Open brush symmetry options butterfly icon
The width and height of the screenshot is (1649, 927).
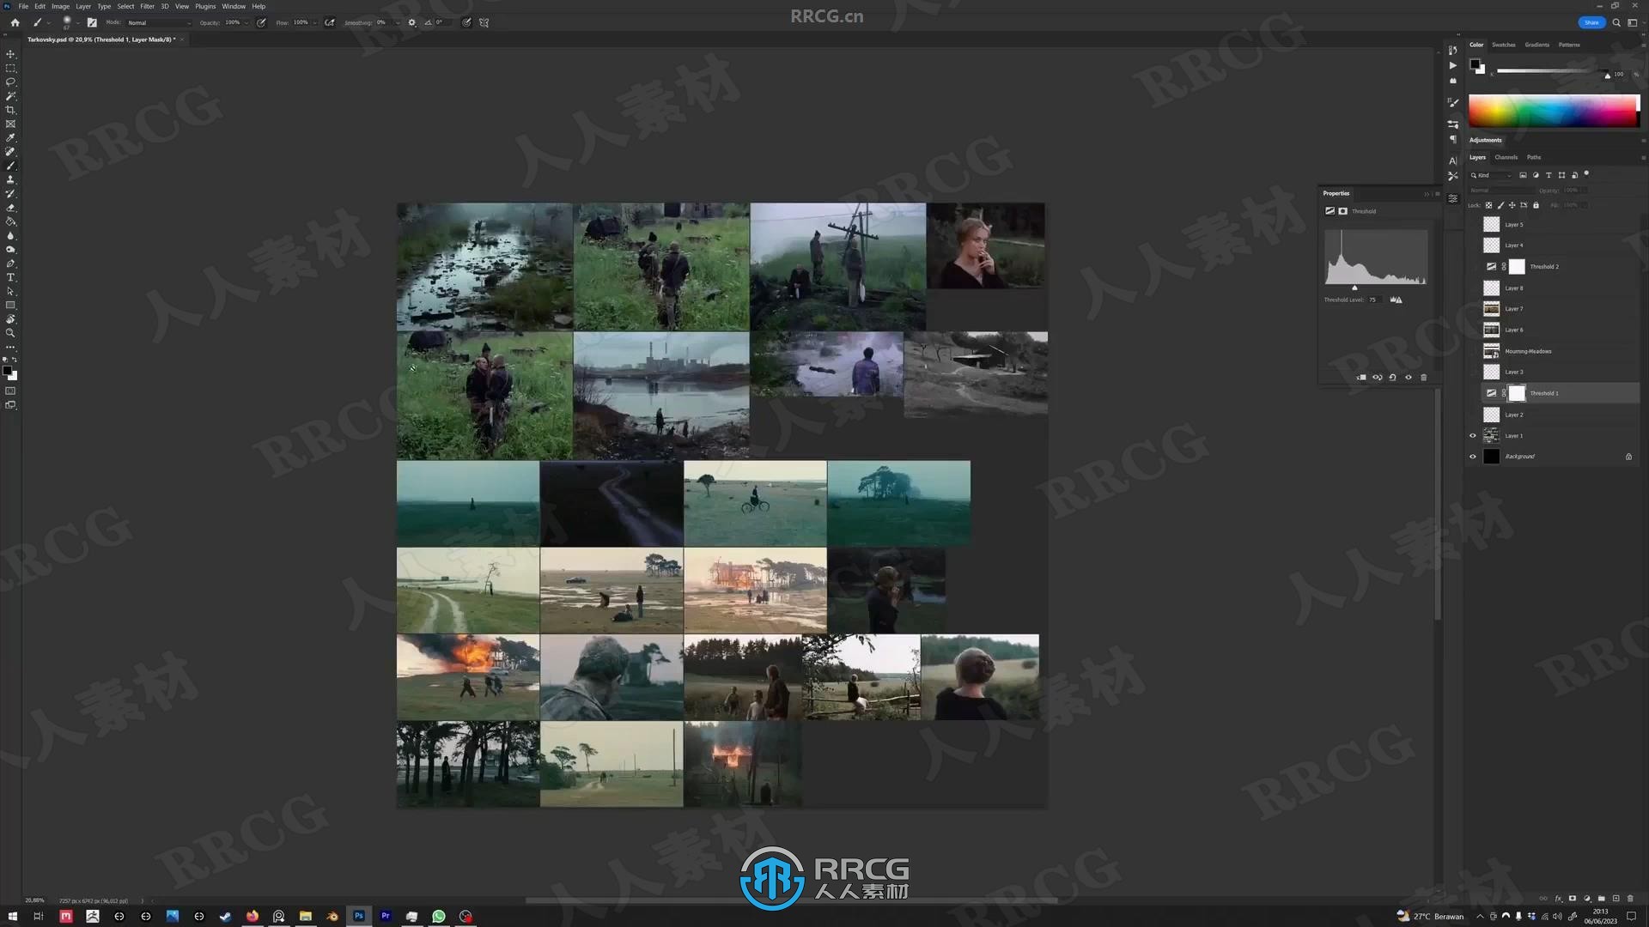(484, 22)
